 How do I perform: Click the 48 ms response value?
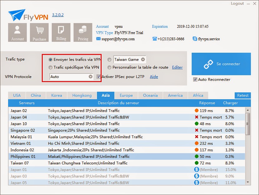point(205,124)
